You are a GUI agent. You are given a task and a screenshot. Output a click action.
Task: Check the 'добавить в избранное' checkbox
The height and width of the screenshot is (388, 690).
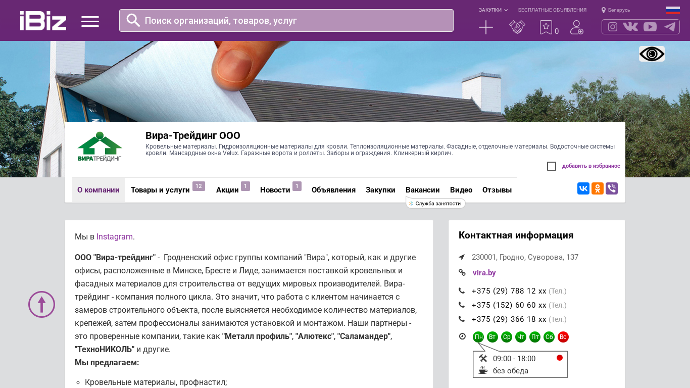552,166
